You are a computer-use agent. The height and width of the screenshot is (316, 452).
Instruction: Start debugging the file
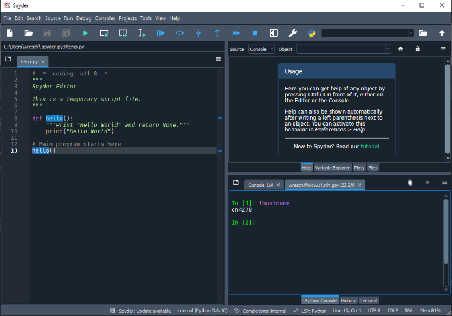click(160, 33)
